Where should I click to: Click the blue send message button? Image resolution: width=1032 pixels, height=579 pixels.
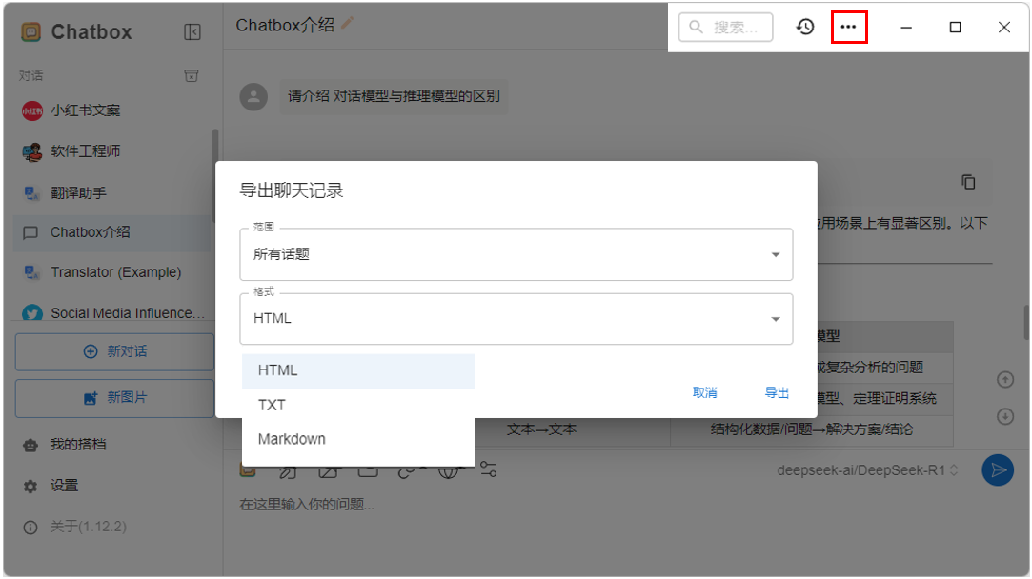[x=998, y=469]
